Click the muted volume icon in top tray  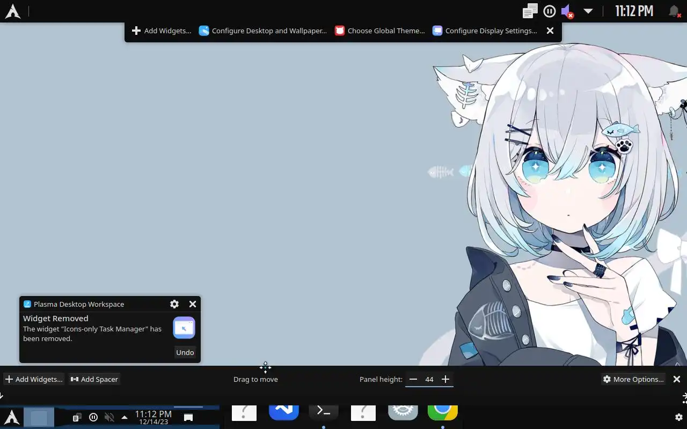(567, 11)
